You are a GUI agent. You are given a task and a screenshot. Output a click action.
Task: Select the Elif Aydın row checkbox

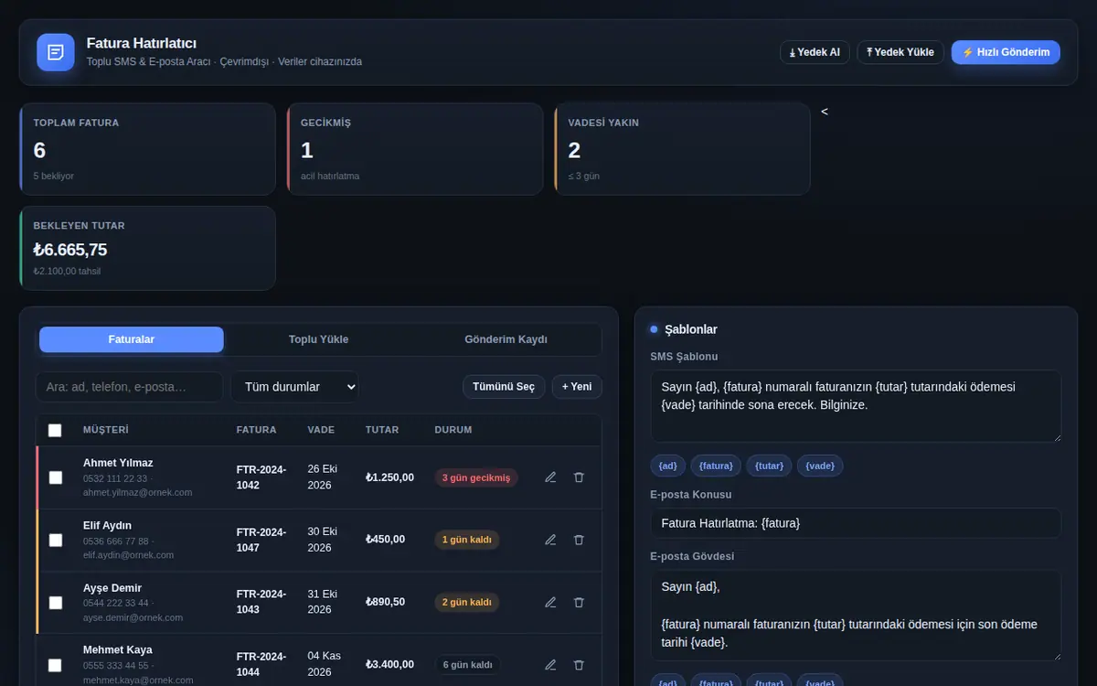tap(56, 540)
